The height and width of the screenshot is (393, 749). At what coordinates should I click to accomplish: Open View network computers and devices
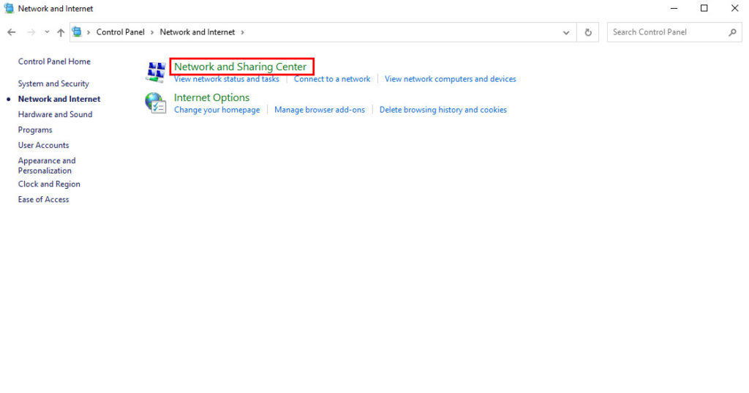(451, 79)
